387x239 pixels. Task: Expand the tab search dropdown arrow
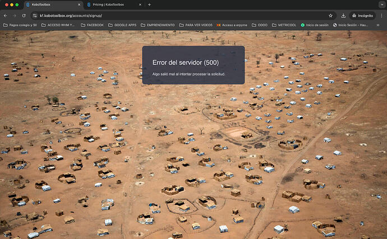(x=380, y=4)
